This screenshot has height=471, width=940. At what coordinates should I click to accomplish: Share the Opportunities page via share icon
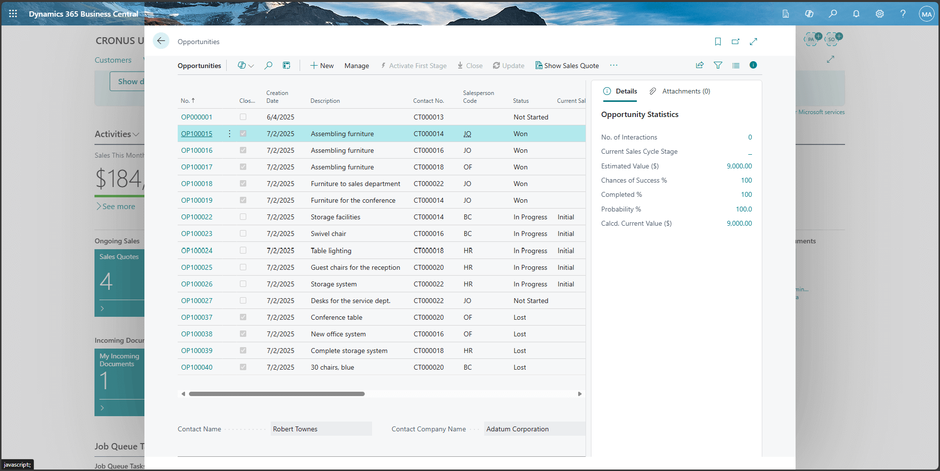tap(699, 65)
